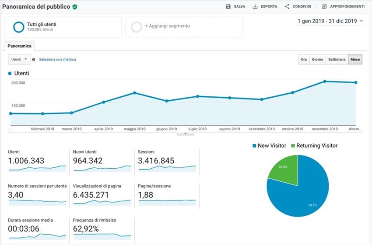372x245 pixels.
Task: Click the Tutti gli utenti segment circle
Action: tap(19, 27)
